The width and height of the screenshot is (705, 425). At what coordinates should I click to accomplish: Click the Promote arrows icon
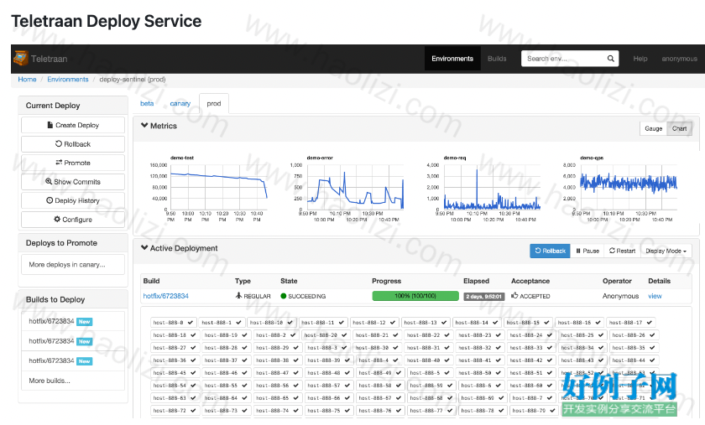click(59, 162)
